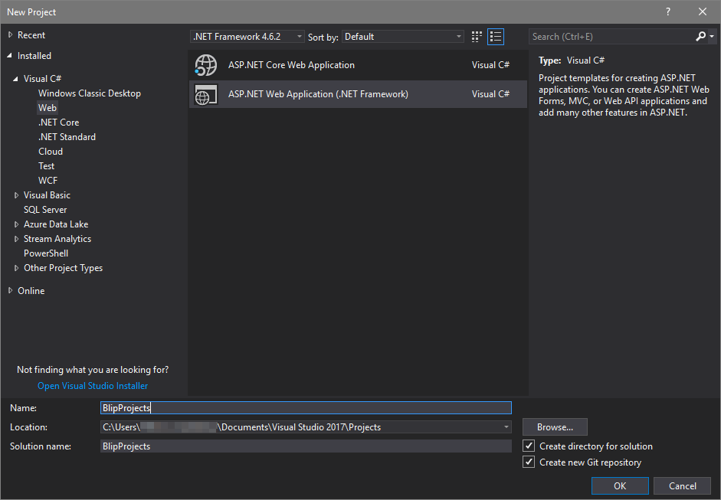721x500 pixels.
Task: Click the Installed label
Action: [34, 56]
